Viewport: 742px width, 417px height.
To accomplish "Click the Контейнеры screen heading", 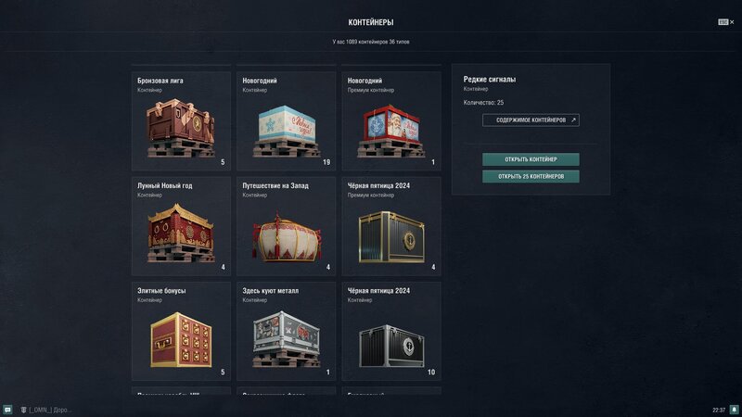I will (371, 22).
